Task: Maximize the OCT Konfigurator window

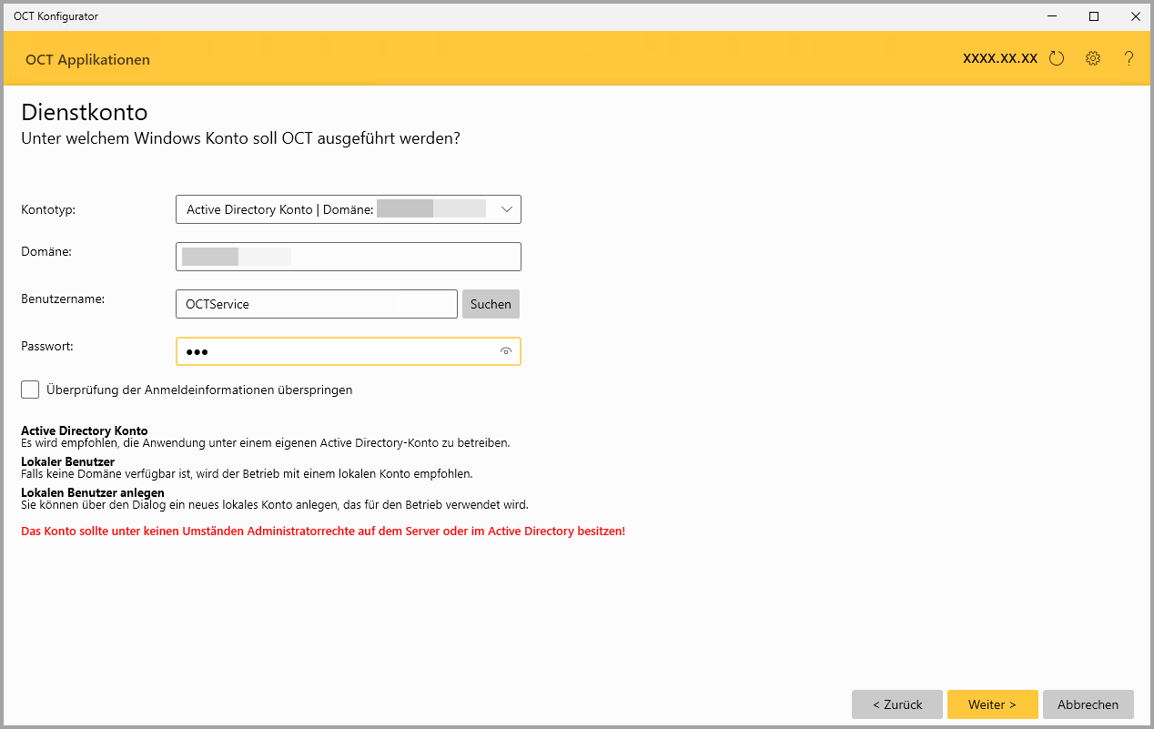Action: coord(1094,15)
